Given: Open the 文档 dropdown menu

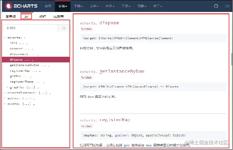Looking at the screenshot, I should [x=63, y=6].
